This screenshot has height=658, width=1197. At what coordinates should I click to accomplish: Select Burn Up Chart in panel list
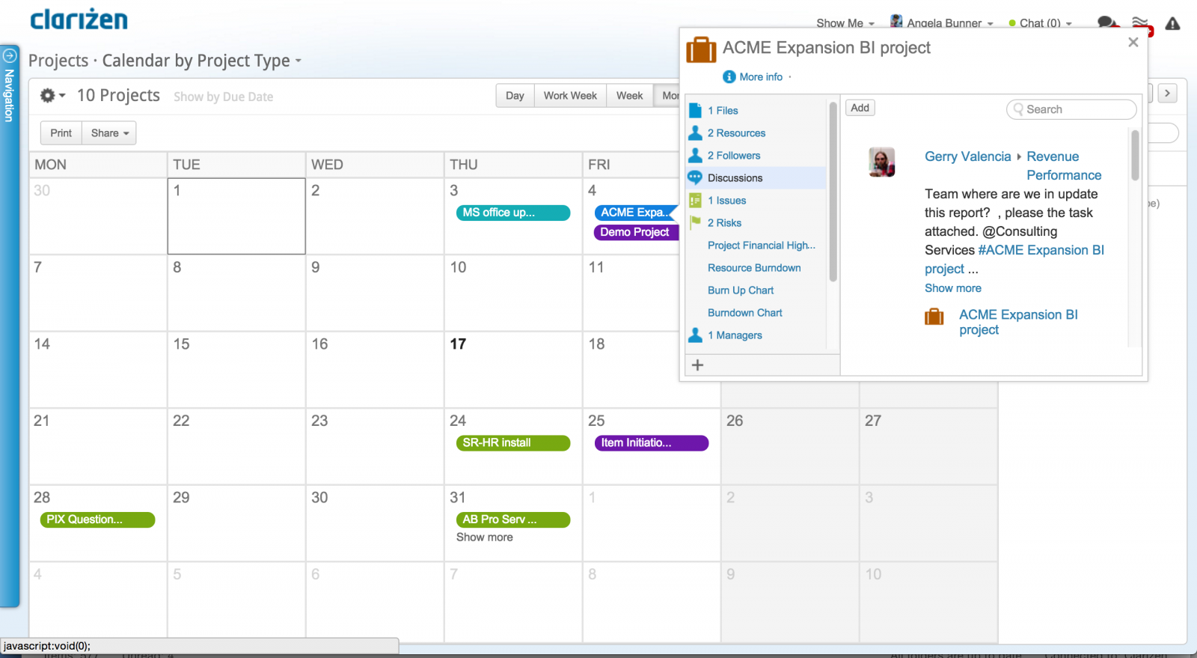741,290
